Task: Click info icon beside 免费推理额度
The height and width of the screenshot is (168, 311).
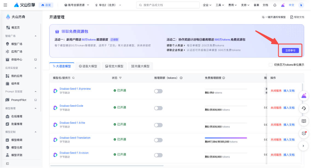Action: 223,78
